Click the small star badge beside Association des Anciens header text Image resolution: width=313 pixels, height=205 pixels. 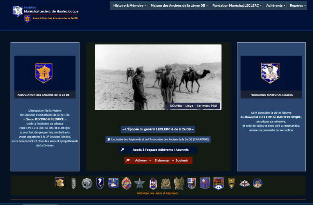tap(27, 19)
